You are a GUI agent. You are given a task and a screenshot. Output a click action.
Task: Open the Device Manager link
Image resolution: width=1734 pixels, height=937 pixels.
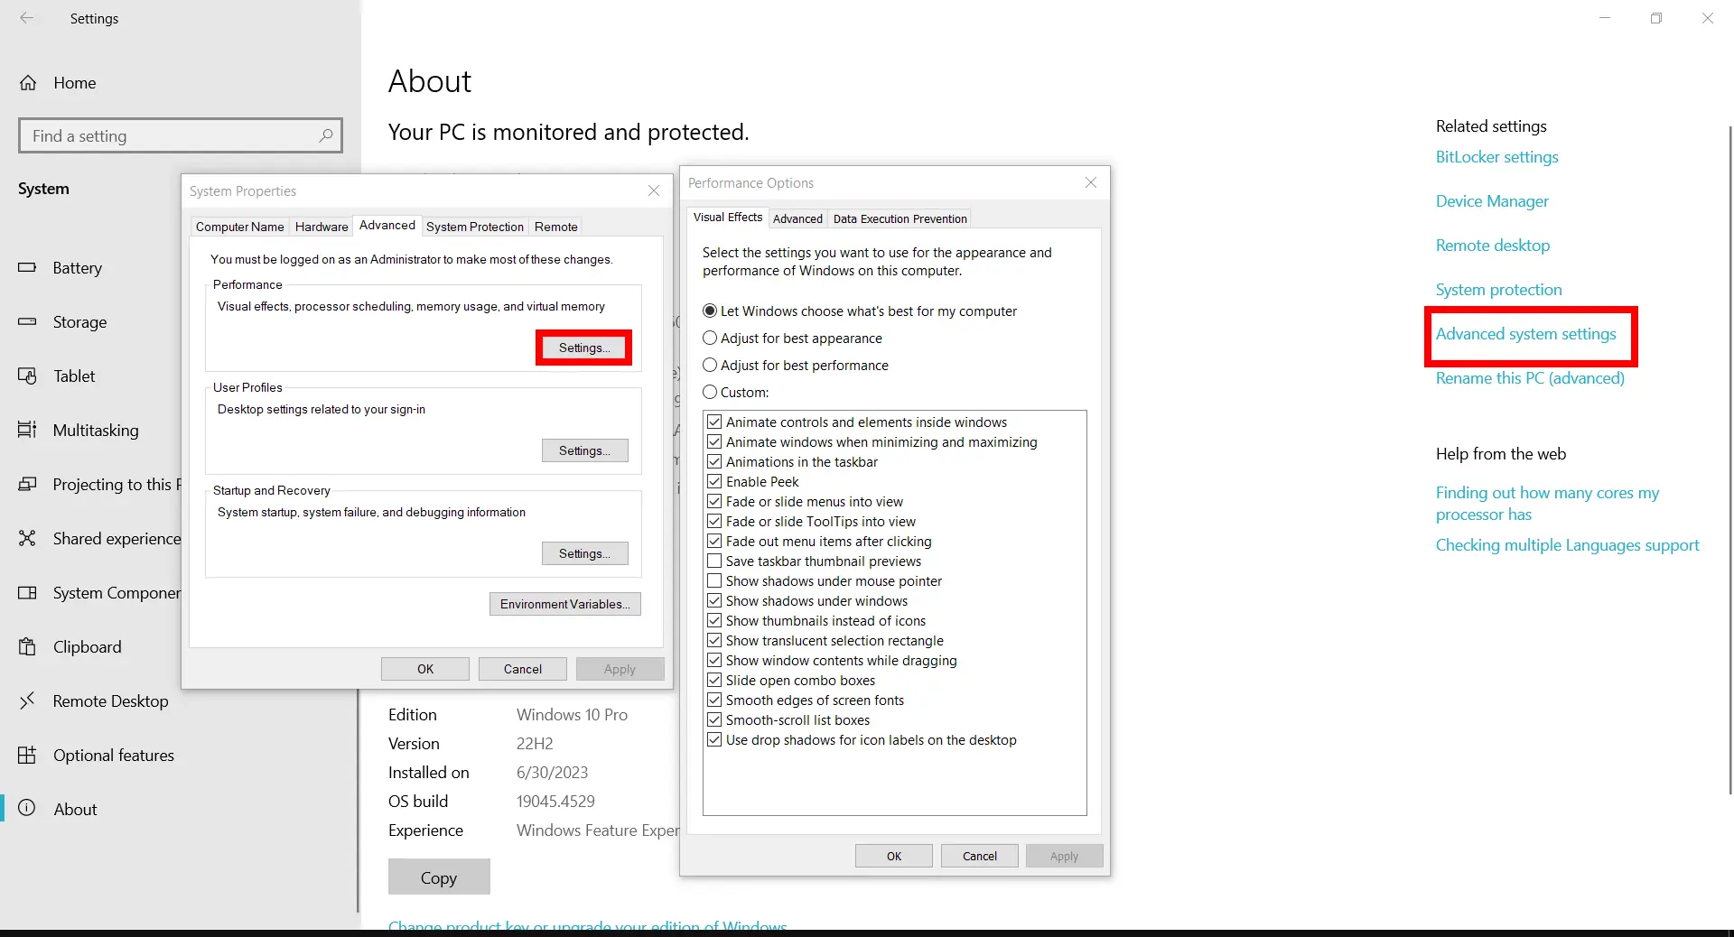1492,201
